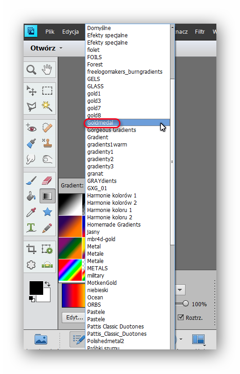The height and width of the screenshot is (374, 240).
Task: Select the Custom Shape star tool
Action: (x=47, y=212)
